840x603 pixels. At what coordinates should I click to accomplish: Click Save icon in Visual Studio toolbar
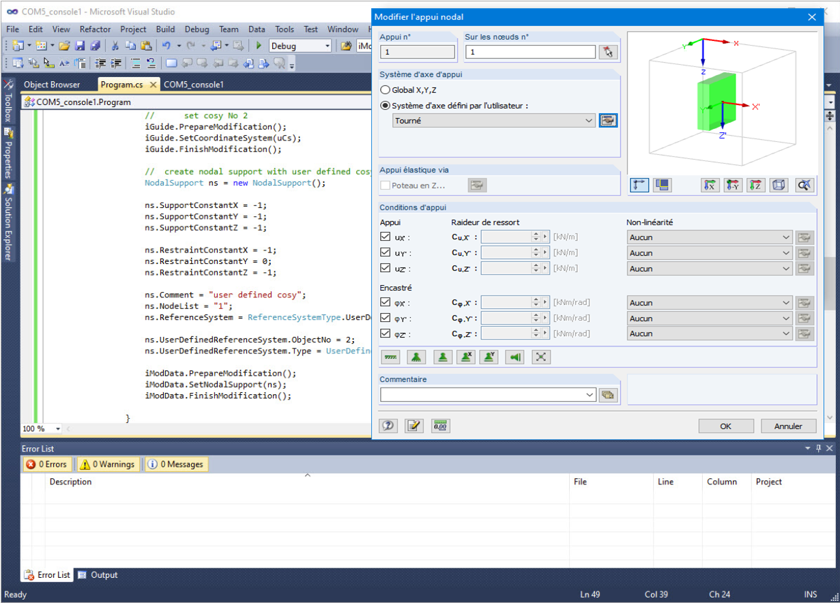click(x=80, y=46)
